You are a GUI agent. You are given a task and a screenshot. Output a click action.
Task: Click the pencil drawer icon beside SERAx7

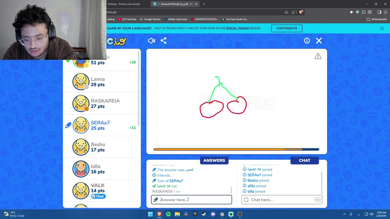(68, 125)
